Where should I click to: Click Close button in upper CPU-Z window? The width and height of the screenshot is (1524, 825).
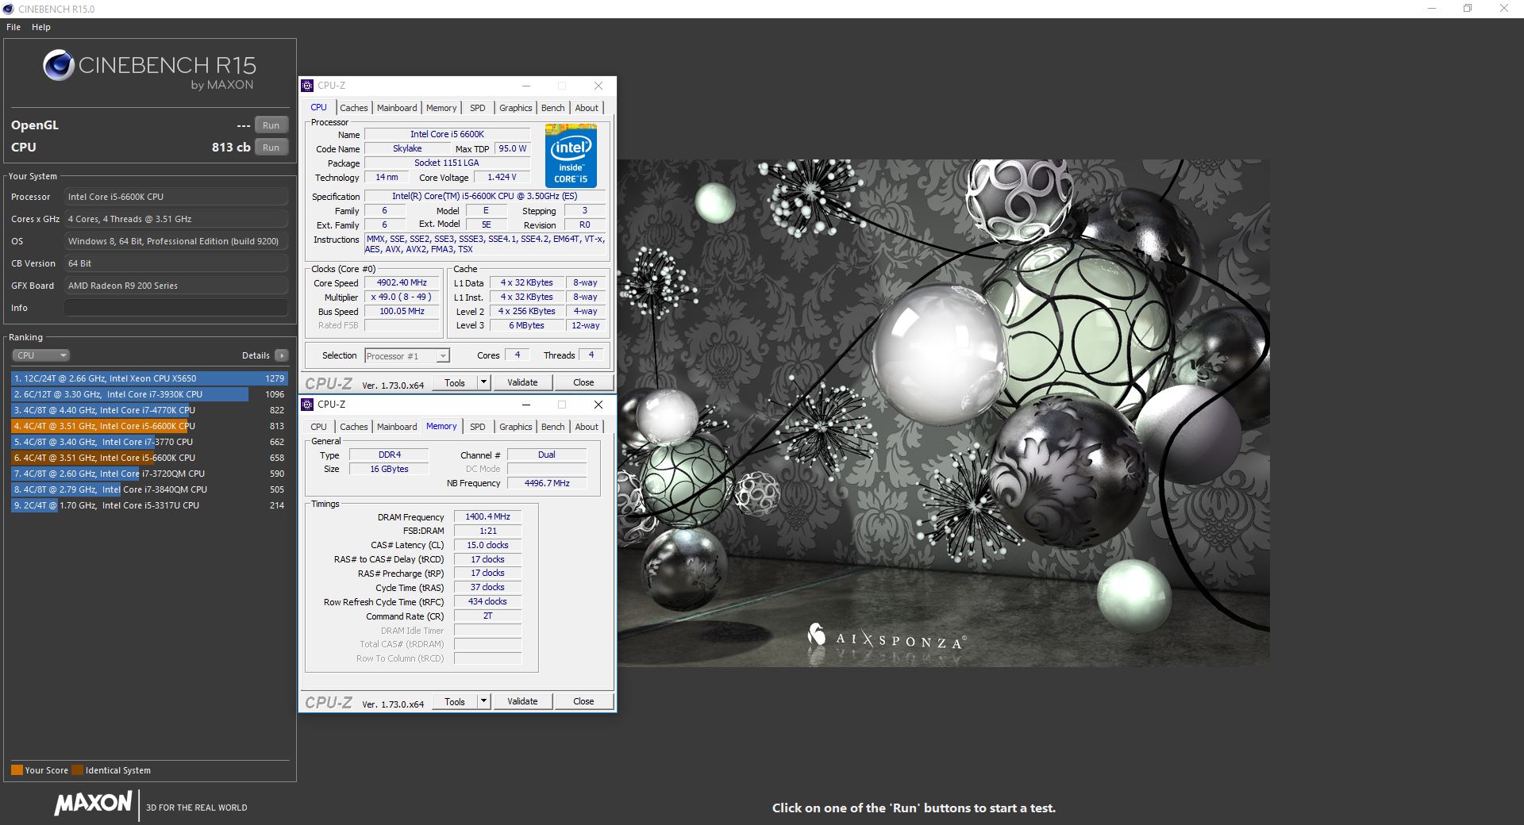[x=583, y=382]
